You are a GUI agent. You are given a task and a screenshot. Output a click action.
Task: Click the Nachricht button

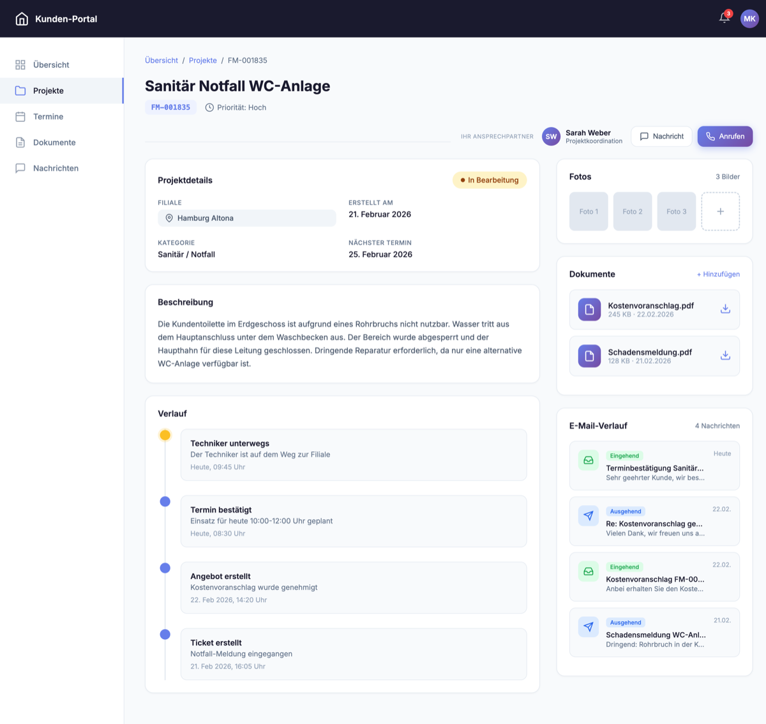(x=661, y=137)
